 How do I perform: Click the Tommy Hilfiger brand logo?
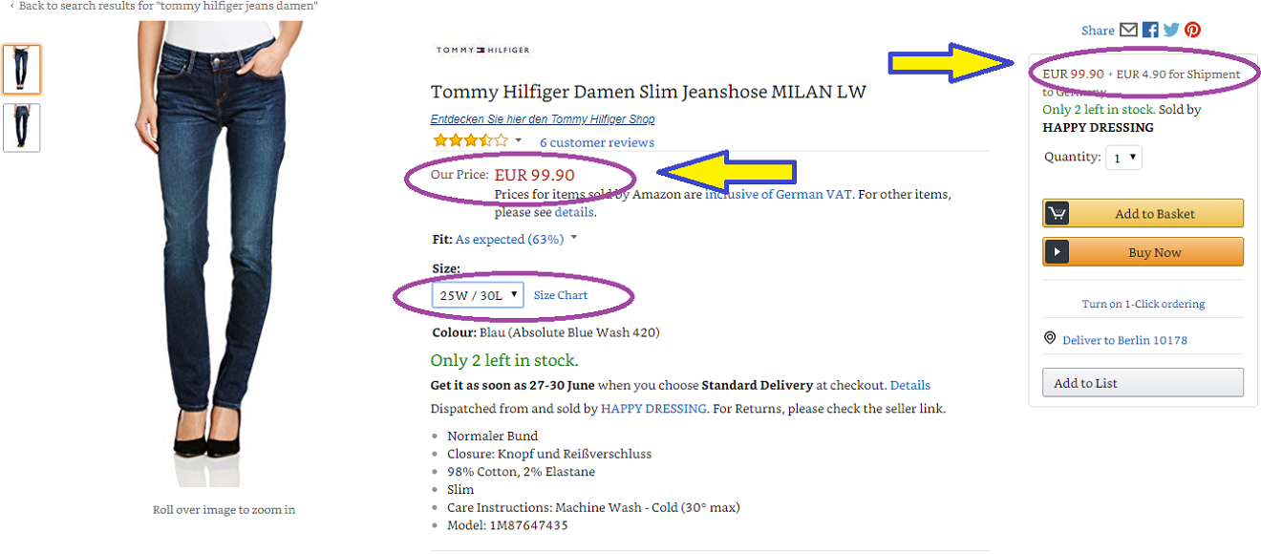point(482,50)
